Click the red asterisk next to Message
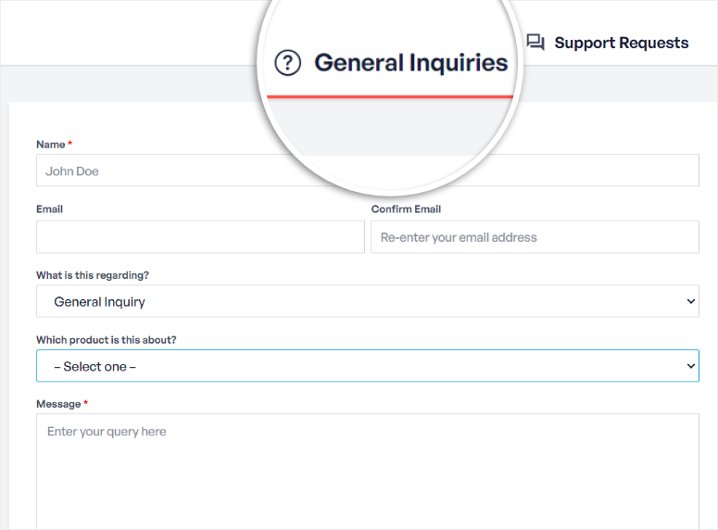This screenshot has width=718, height=530. point(86,403)
